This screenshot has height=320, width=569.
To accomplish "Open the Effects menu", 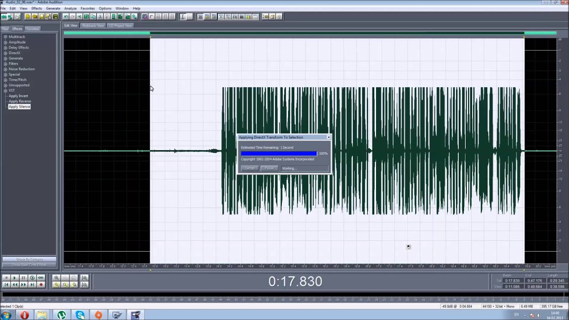I will pos(36,8).
